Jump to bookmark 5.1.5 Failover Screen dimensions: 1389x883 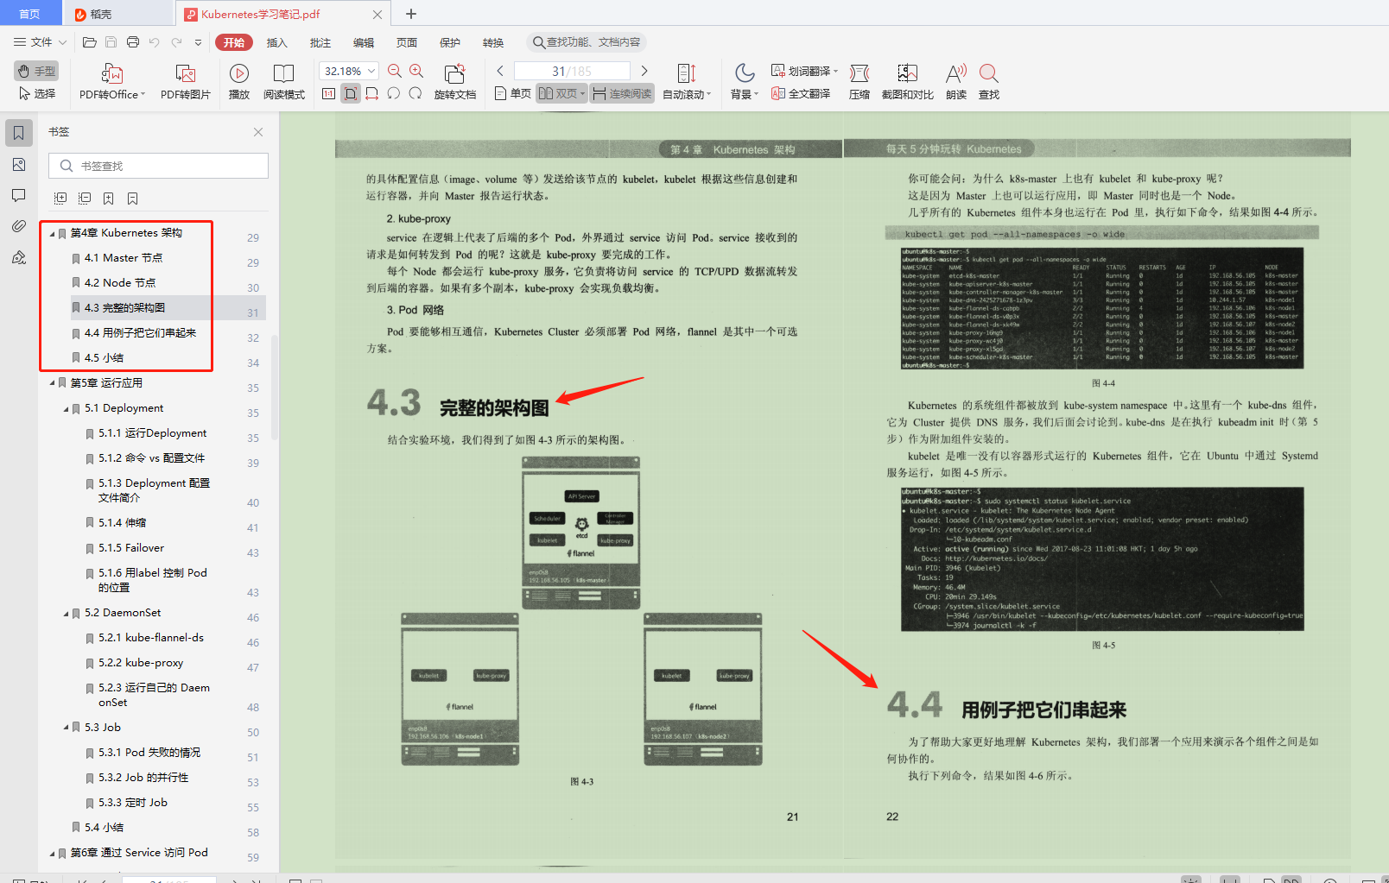point(131,548)
